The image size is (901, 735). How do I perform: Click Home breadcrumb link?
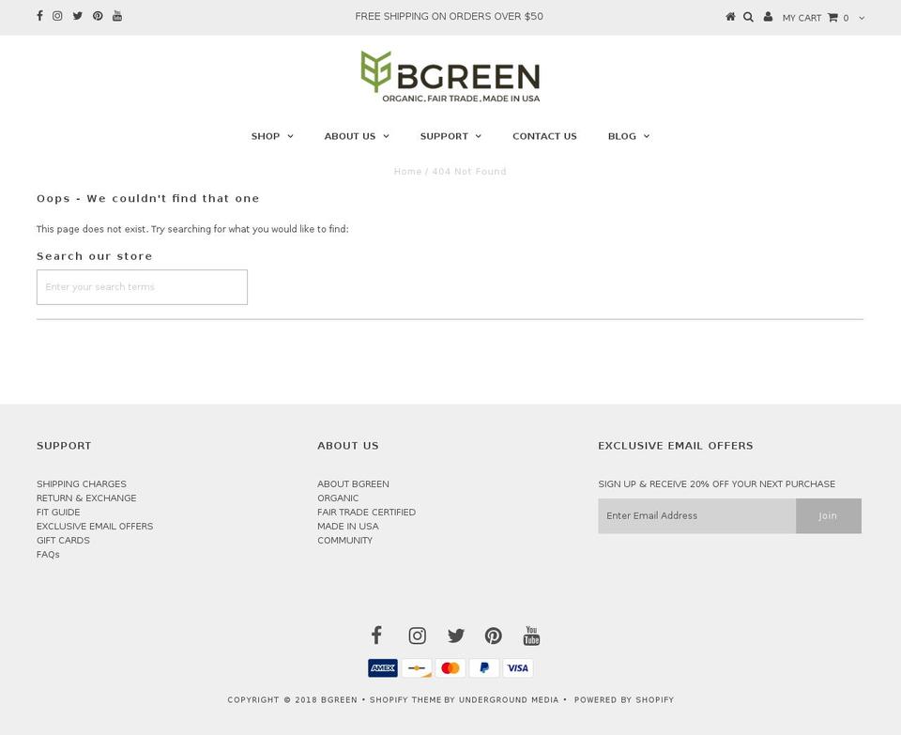[407, 171]
